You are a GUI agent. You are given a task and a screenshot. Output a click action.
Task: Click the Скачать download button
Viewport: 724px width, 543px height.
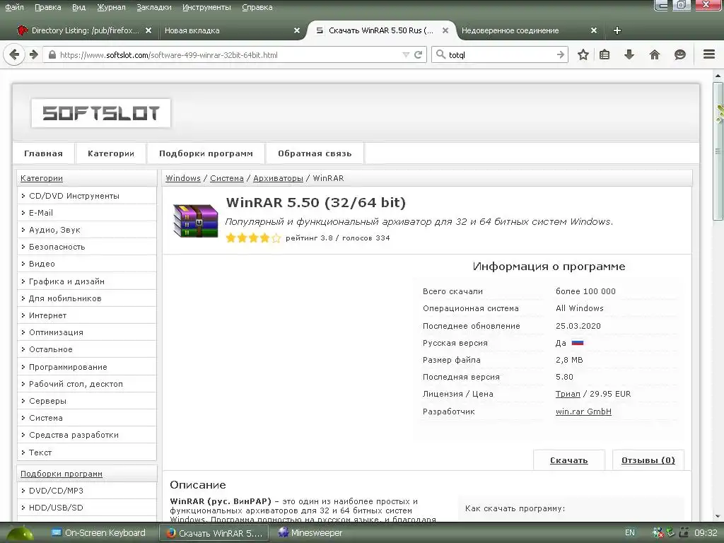(x=569, y=460)
